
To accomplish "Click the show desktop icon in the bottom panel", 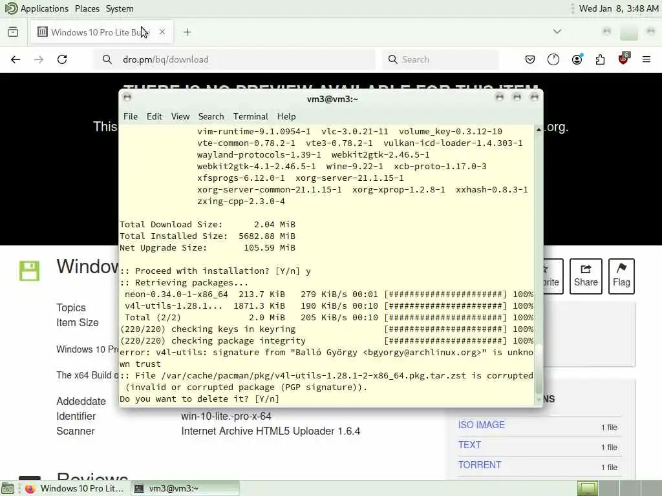I will point(8,488).
